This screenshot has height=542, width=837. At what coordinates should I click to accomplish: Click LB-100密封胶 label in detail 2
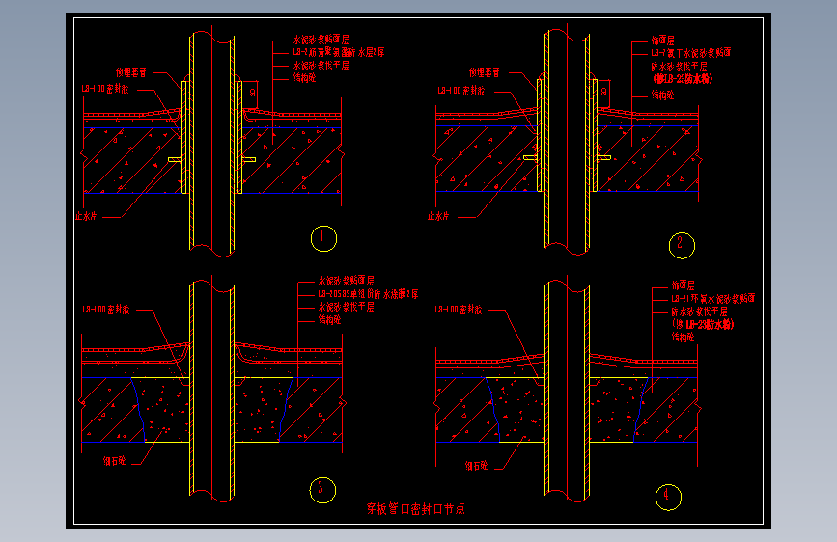click(461, 91)
